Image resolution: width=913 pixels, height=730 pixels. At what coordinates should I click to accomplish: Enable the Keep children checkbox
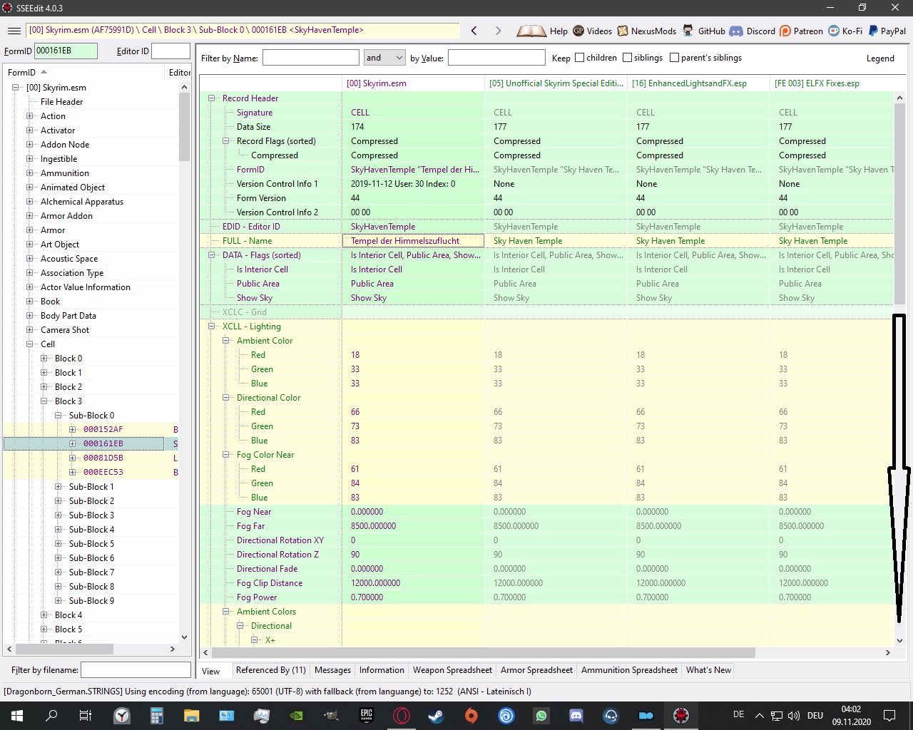(579, 58)
